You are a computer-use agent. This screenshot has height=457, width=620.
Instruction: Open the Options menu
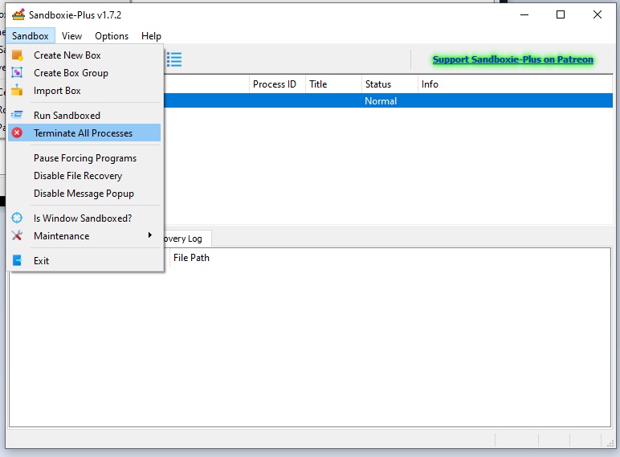point(112,36)
